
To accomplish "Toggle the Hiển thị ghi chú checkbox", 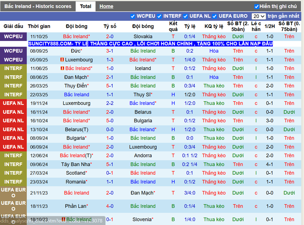I will [x=257, y=7].
